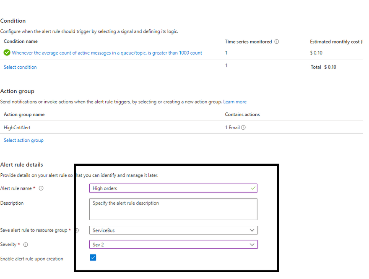The width and height of the screenshot is (369, 279).
Task: Click the 1 Email actions entry
Action: coord(232,128)
